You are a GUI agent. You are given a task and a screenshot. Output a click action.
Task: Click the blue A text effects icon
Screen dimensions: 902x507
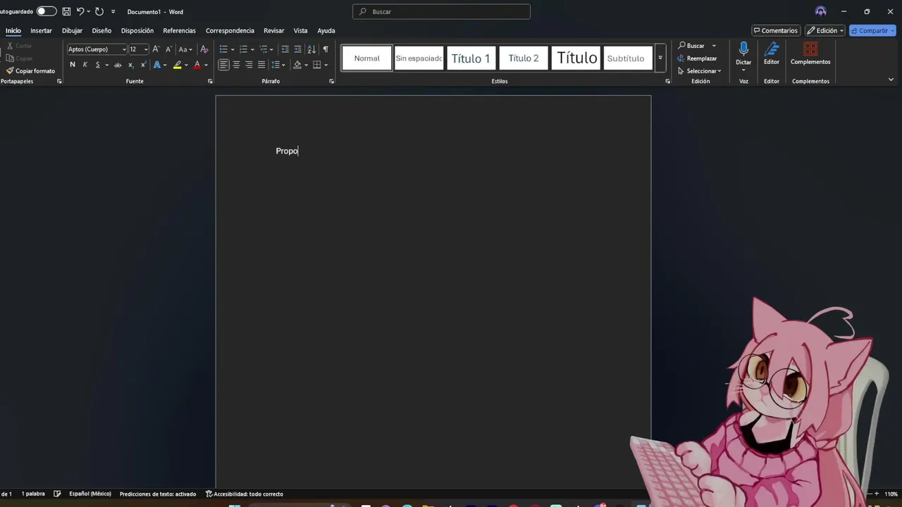156,64
